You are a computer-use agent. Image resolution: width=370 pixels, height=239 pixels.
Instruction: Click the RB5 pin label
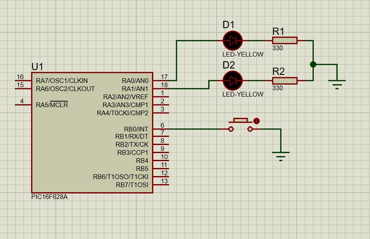[x=142, y=169]
